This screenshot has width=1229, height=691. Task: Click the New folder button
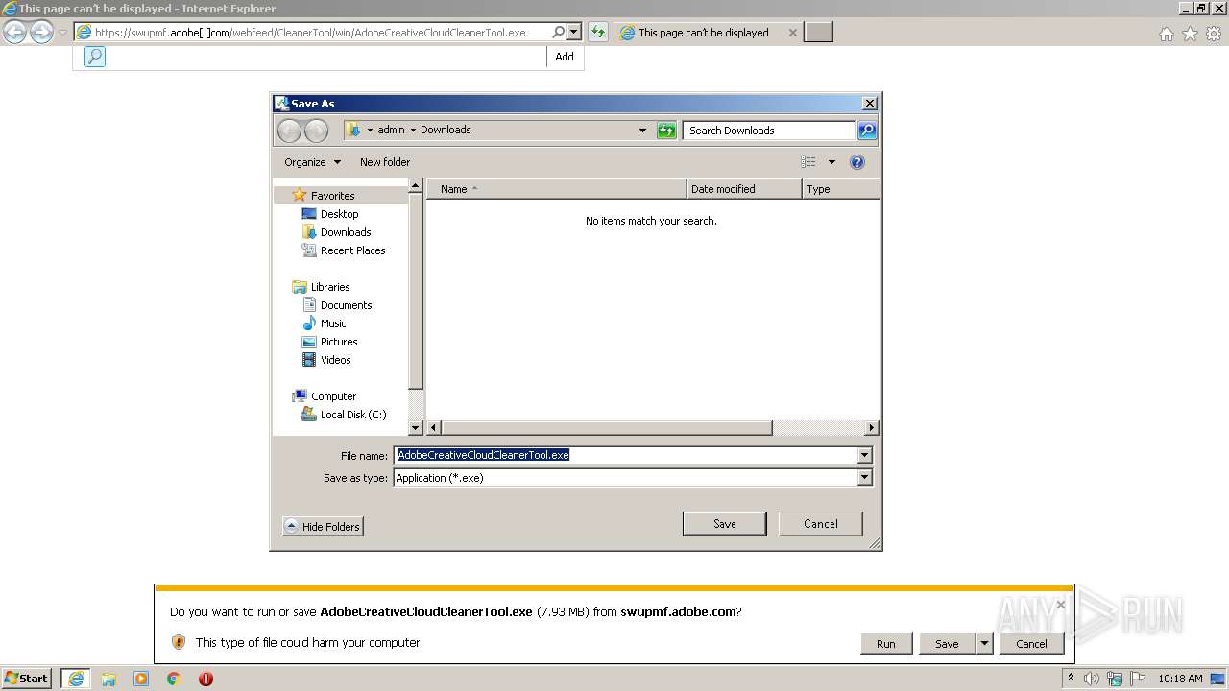coord(385,162)
